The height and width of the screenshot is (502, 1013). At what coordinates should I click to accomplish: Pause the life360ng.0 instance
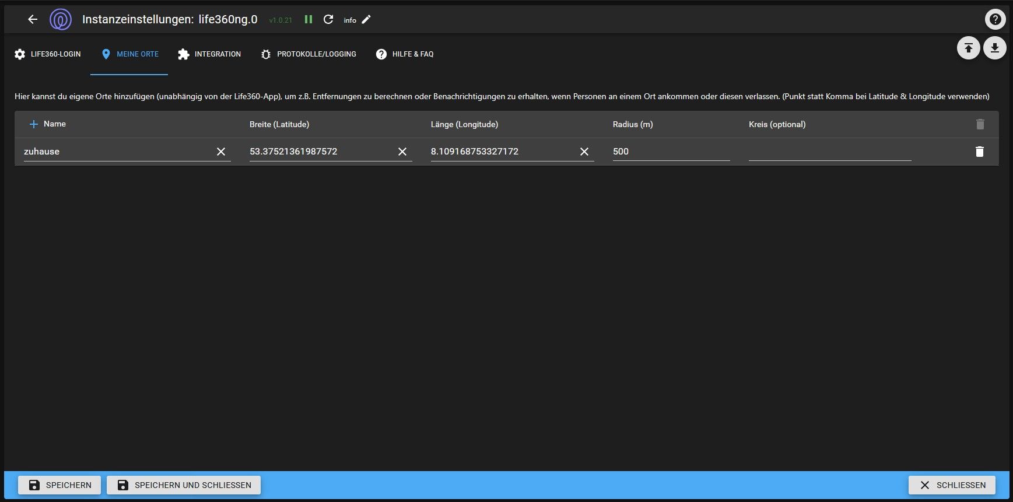click(x=309, y=19)
